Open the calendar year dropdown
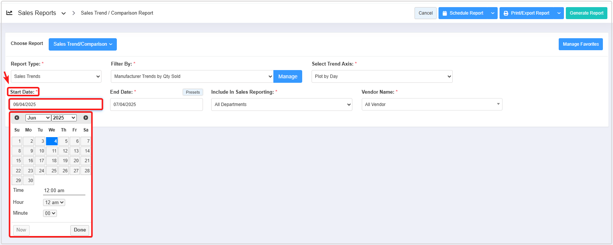The width and height of the screenshot is (613, 245). click(x=64, y=118)
